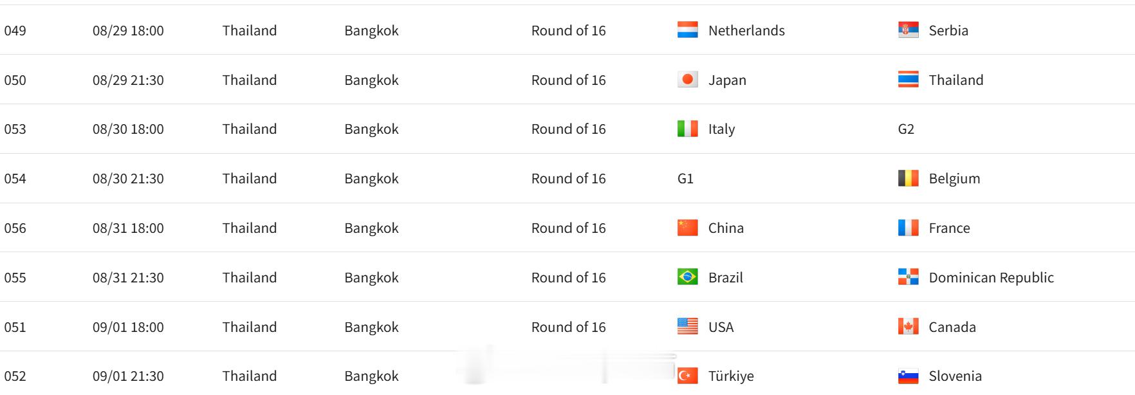
Task: Click Bangkok city in match 056 row
Action: point(371,228)
